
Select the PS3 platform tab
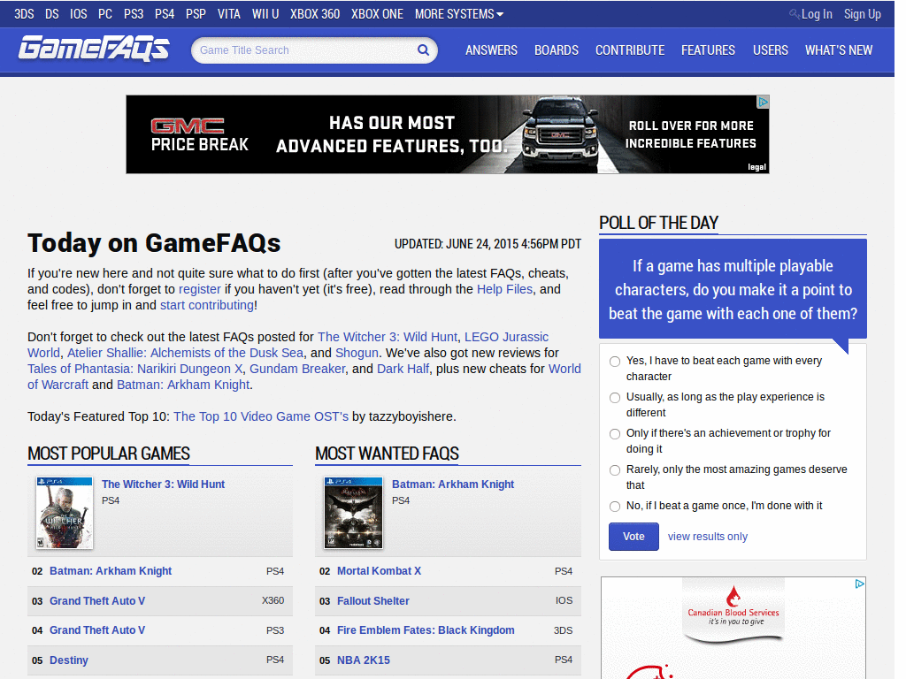click(133, 14)
